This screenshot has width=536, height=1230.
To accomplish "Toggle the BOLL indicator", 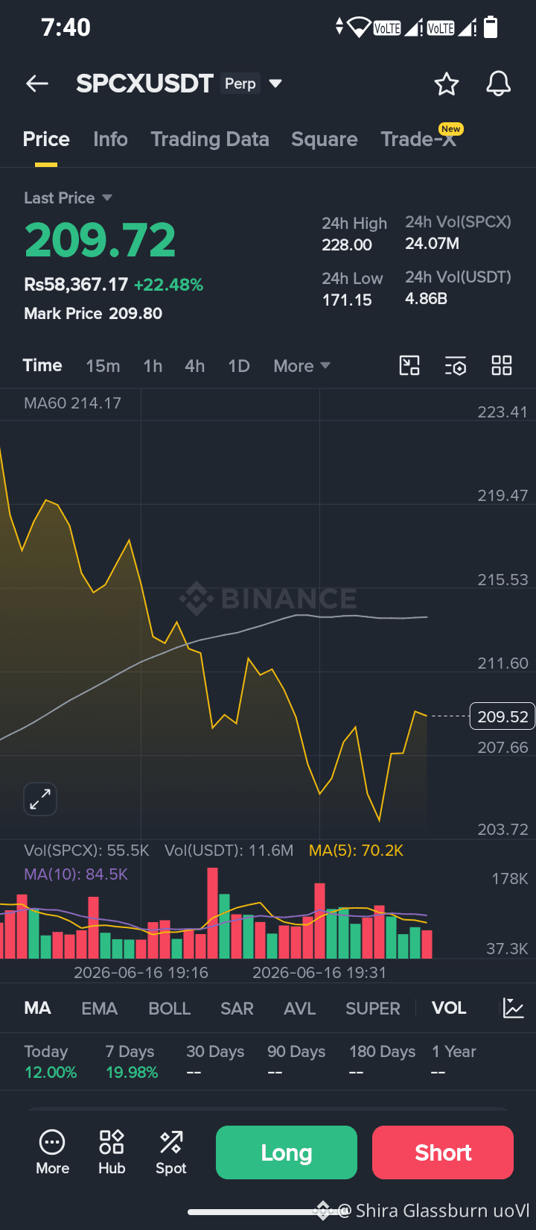I will coord(170,1009).
